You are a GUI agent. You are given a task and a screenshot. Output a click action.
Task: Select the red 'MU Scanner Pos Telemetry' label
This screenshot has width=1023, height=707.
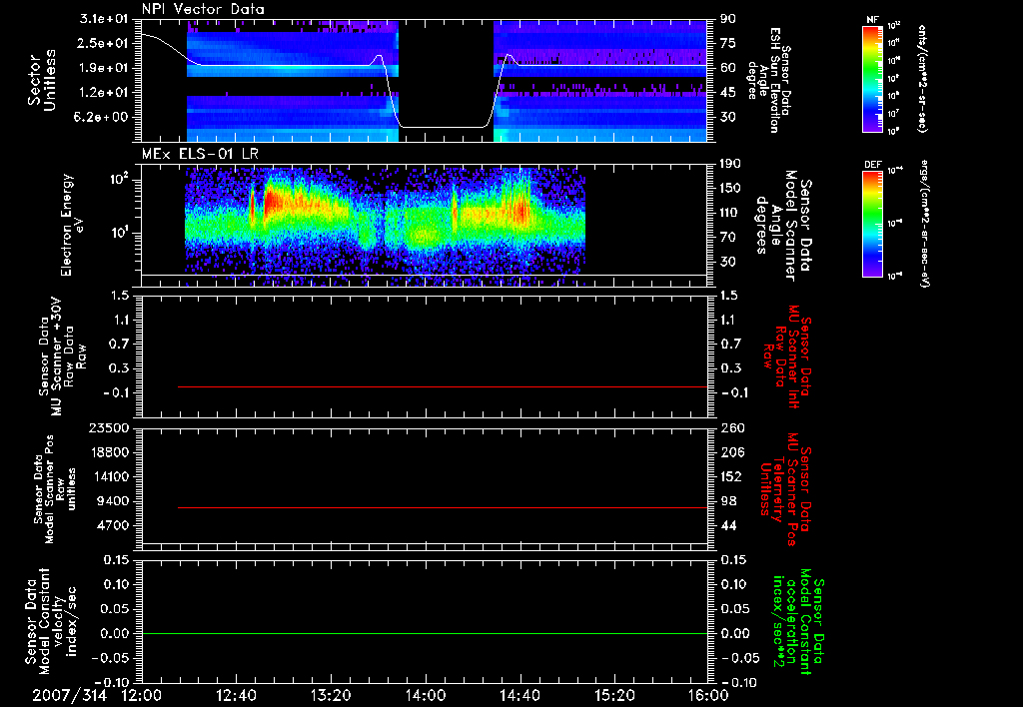tap(786, 489)
